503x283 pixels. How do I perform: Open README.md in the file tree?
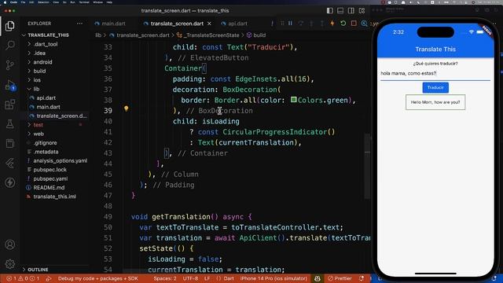click(x=49, y=187)
